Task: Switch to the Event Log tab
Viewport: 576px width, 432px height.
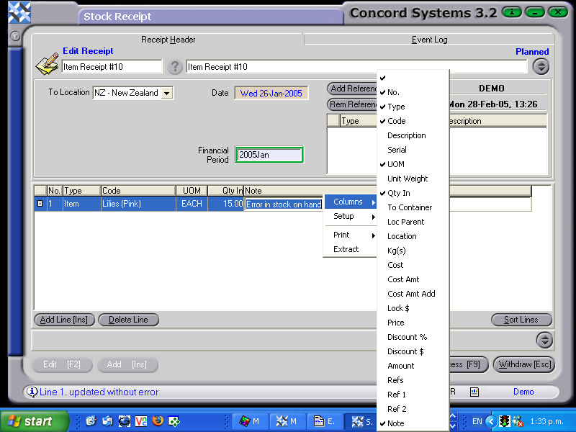Action: coord(429,40)
